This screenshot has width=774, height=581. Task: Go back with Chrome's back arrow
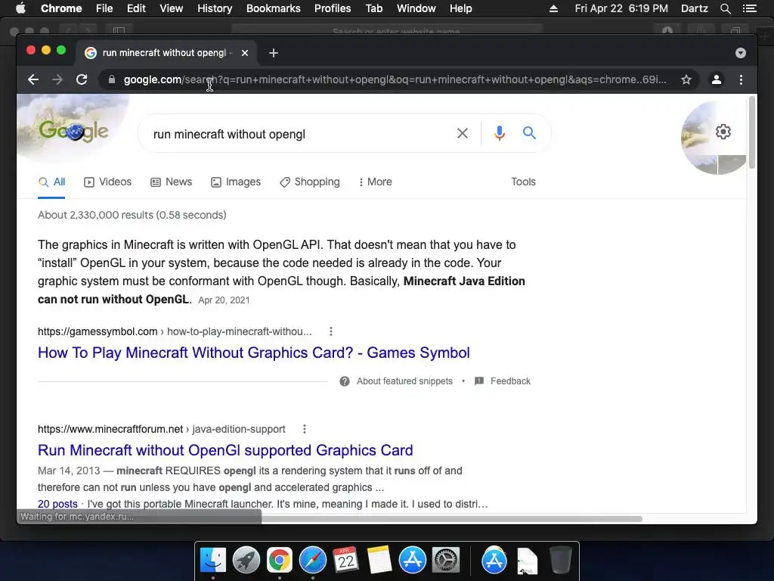33,79
